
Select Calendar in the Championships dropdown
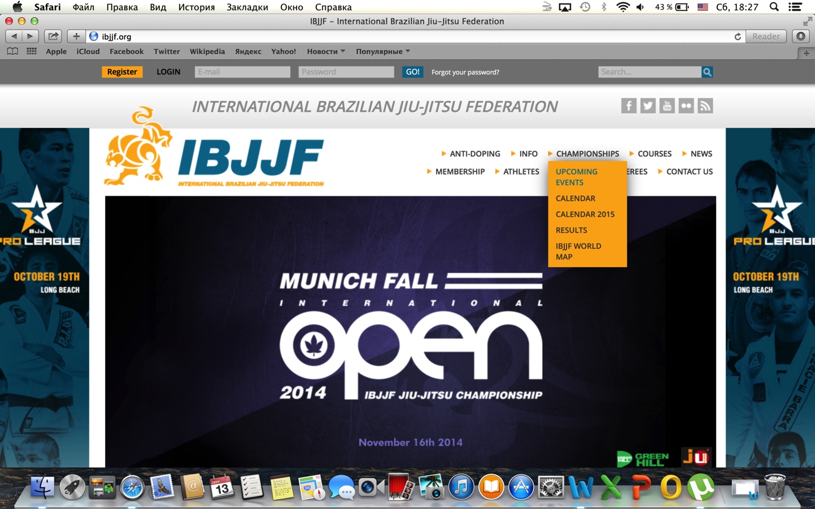[x=575, y=198]
